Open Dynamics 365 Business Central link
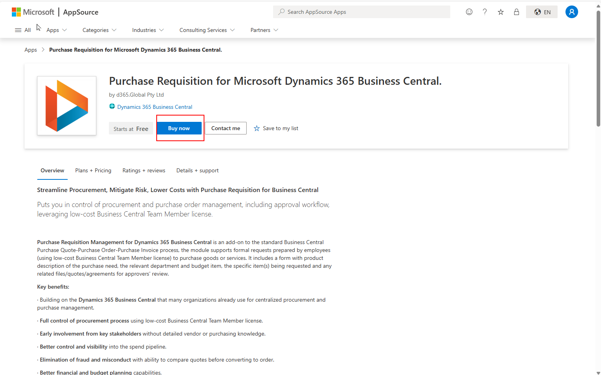 point(154,107)
